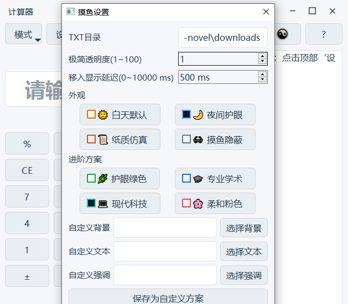
Task: Click the 进阶方案 section label
Action: point(85,159)
